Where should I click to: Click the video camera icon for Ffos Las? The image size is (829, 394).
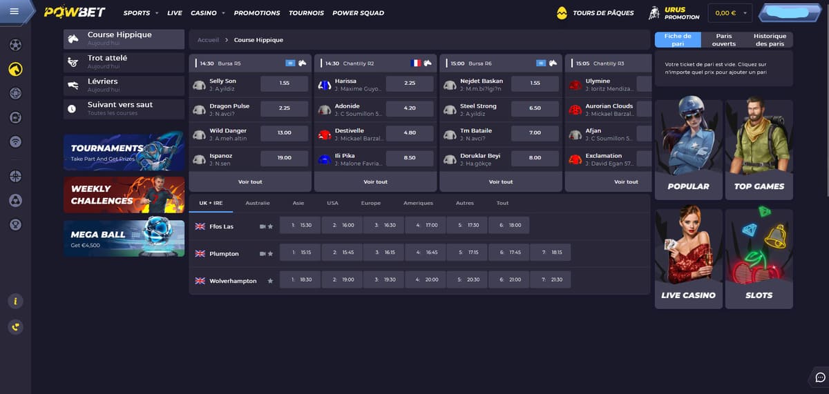click(263, 226)
